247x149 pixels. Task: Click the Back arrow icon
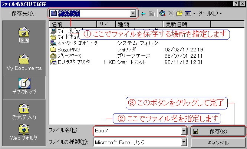pos(143,14)
